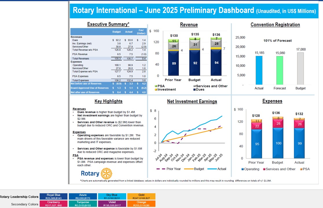Select the Violet color swatch
Screen dimensions: 323x208
pyautogui.click(x=112, y=204)
